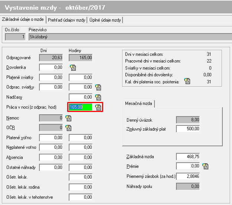
Task: Select the Priemerný zárobok (za hod.) field
Action: [x=188, y=176]
